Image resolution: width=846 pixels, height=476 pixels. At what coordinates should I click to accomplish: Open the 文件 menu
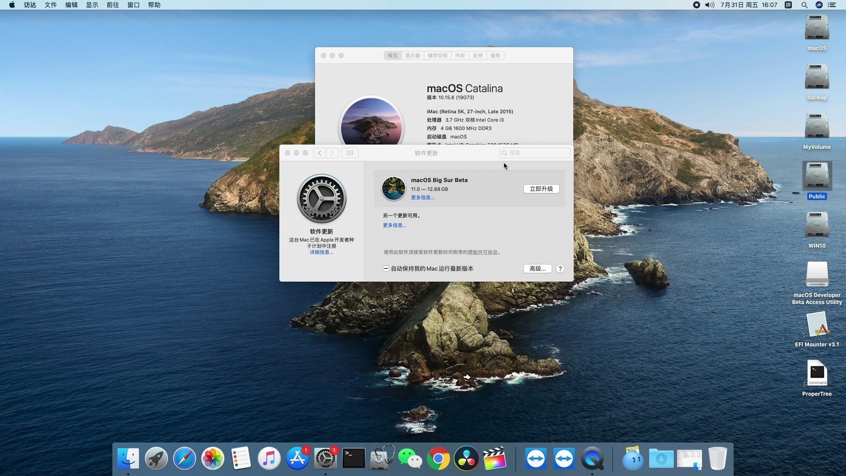tap(51, 5)
